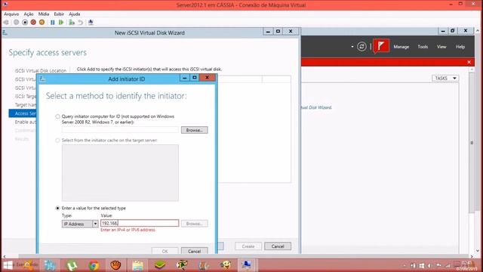Choose Enter a value for the selected type
This screenshot has width=483, height=272.
pyautogui.click(x=57, y=209)
